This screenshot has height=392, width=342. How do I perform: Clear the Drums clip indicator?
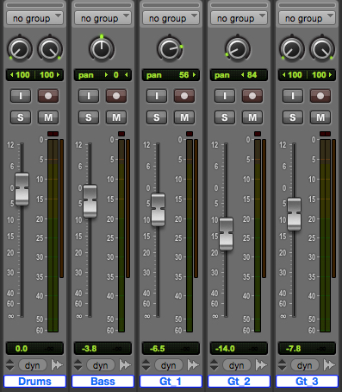[x=53, y=134]
